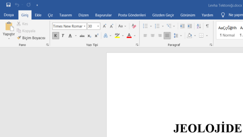Apply yellow text highlight color

point(117,36)
